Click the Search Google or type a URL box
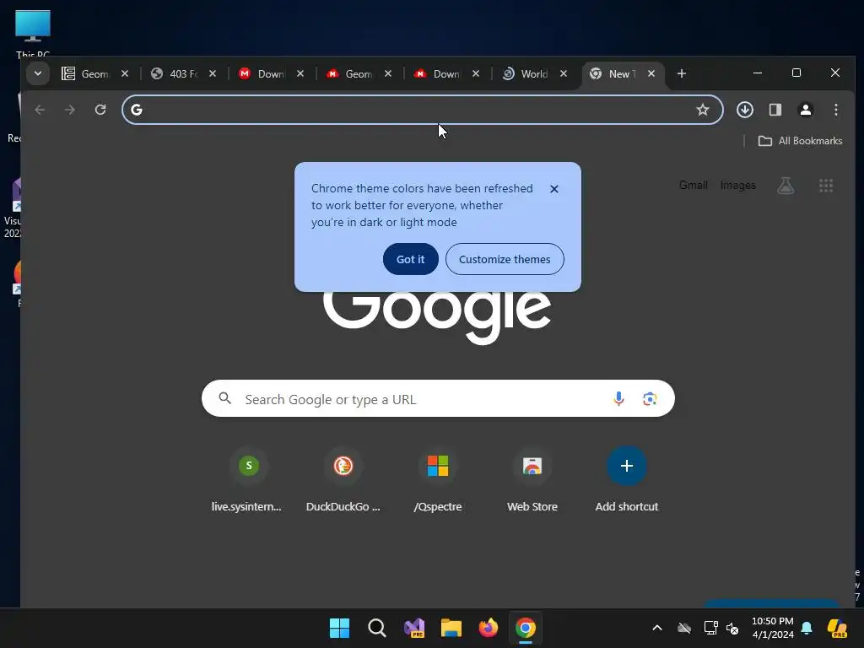 click(438, 398)
